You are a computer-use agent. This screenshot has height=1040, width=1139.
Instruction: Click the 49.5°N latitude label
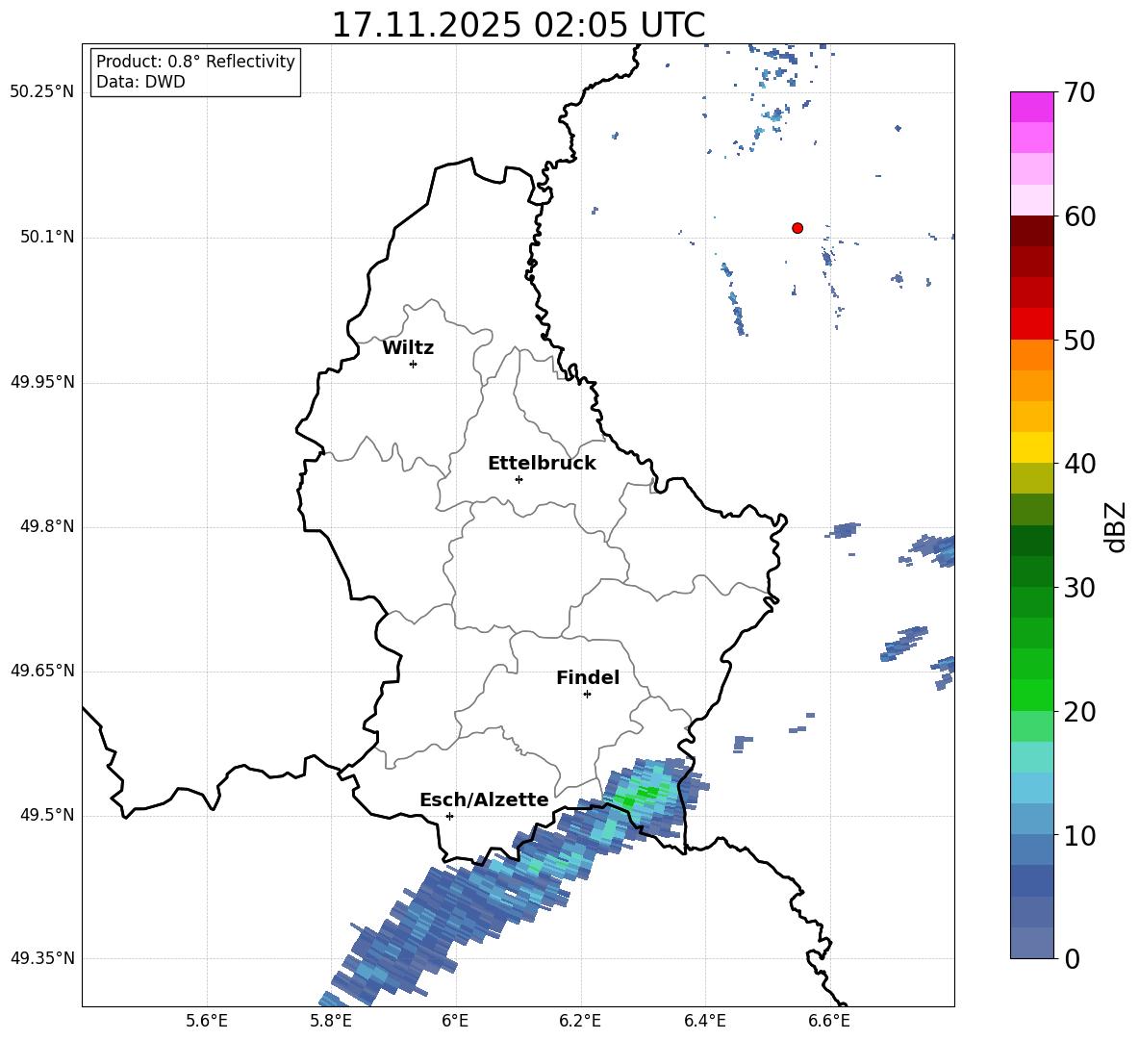(x=47, y=816)
